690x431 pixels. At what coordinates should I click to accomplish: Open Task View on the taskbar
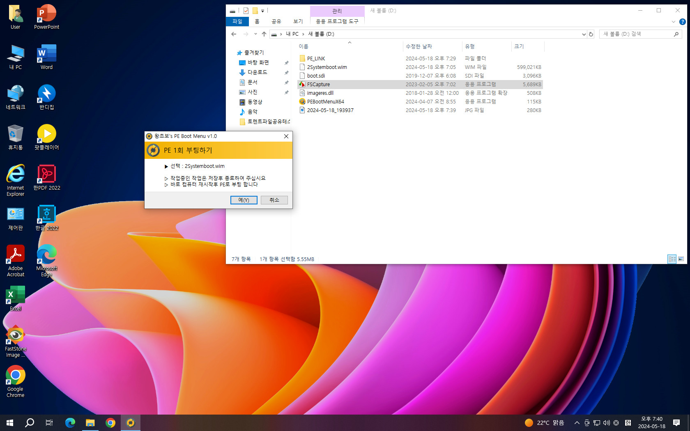[49, 423]
